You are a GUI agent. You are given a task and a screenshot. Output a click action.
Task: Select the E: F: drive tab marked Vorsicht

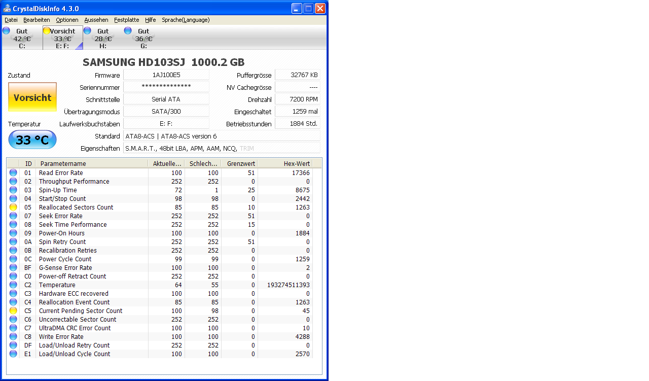click(x=63, y=38)
